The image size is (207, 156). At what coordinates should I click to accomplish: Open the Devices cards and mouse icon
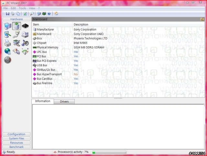[x=16, y=43]
